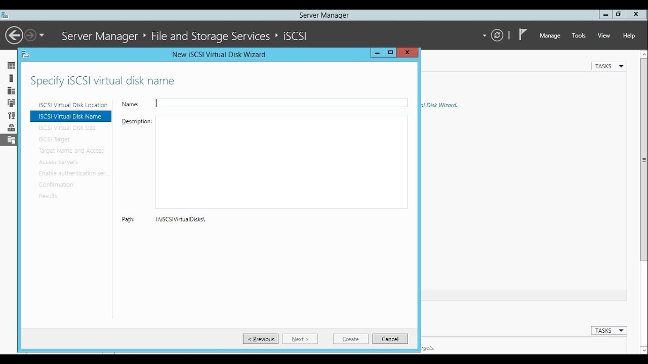The width and height of the screenshot is (648, 364).
Task: Close the New iSCSI Virtual Disk Wizard
Action: 407,53
